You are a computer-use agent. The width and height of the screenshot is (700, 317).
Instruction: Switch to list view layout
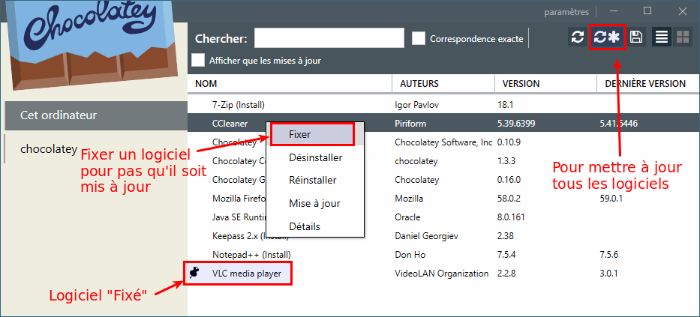coord(662,37)
